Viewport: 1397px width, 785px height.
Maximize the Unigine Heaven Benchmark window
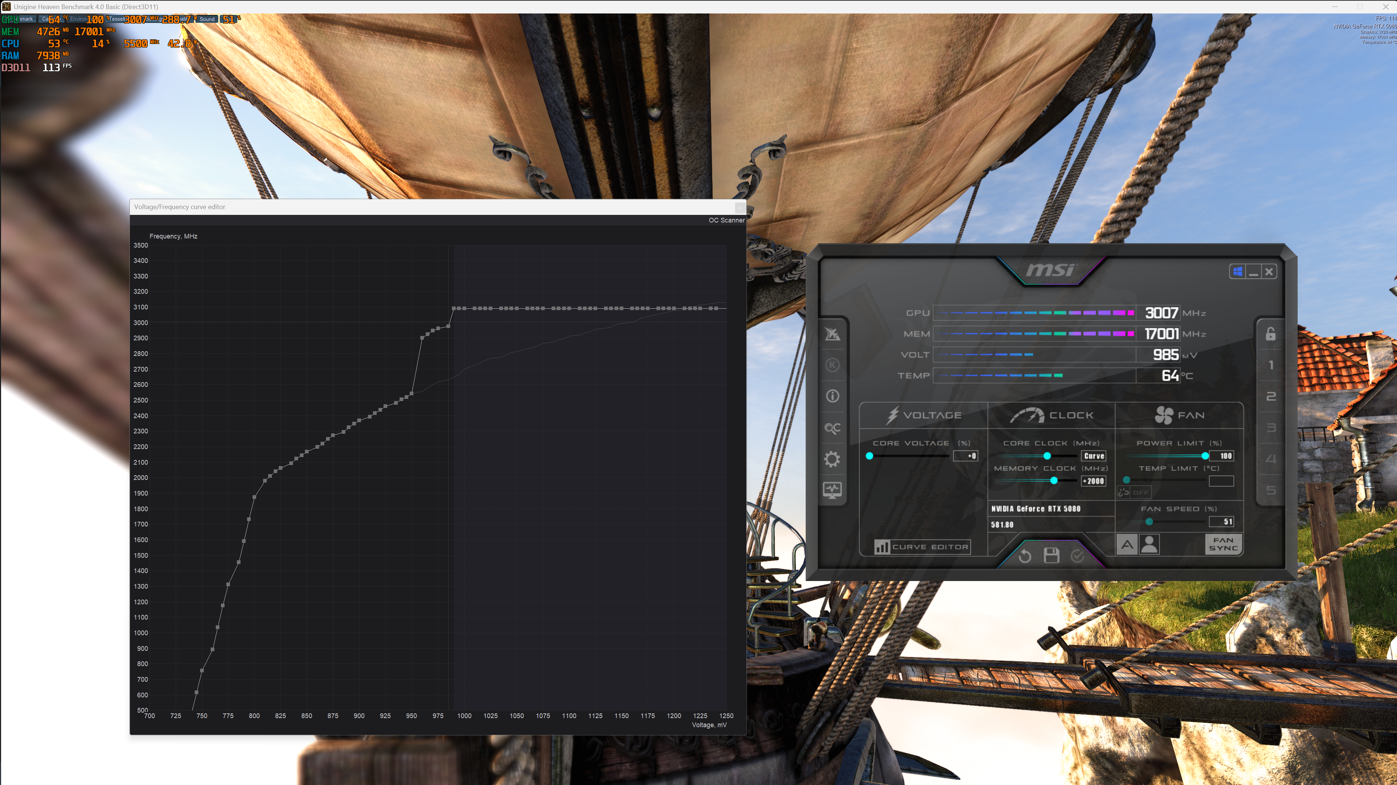click(1360, 7)
